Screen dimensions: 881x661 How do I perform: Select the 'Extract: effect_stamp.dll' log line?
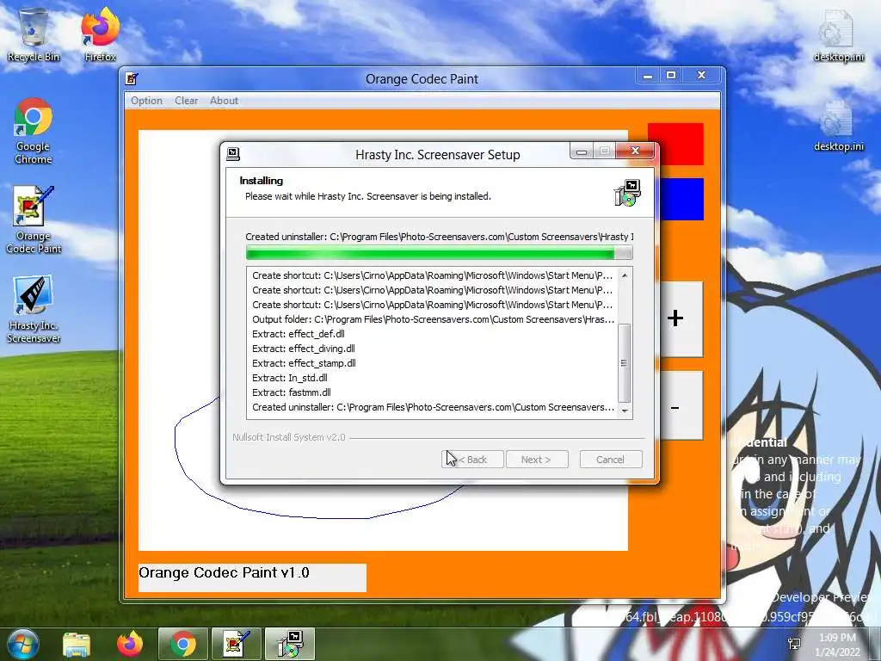click(304, 363)
